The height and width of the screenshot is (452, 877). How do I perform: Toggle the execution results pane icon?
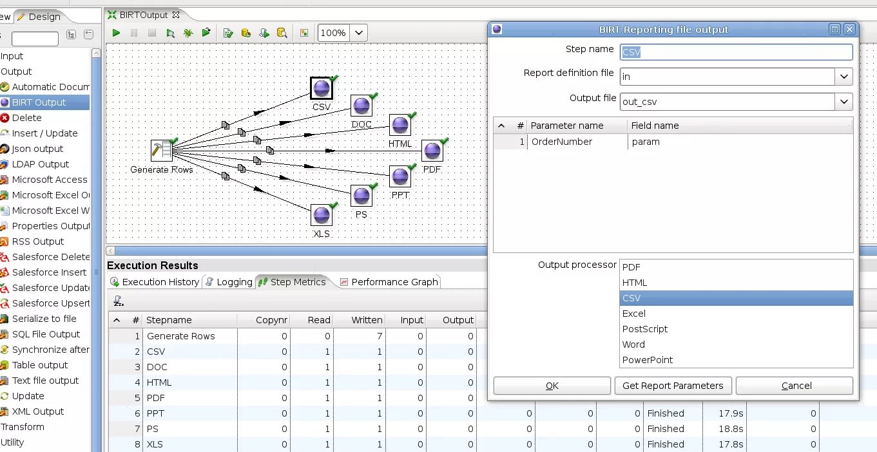click(304, 33)
